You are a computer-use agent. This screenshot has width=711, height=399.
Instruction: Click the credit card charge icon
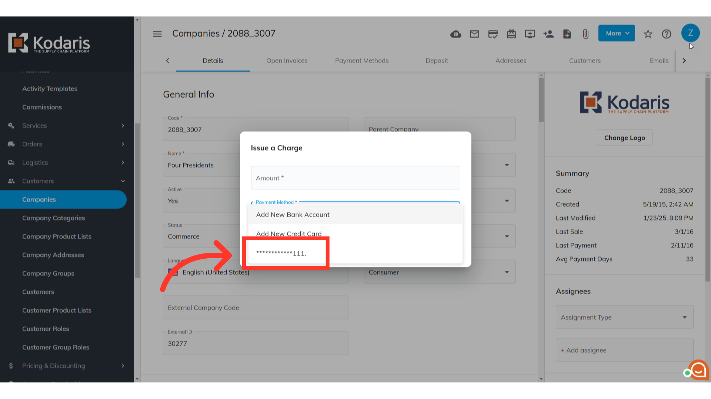click(x=493, y=34)
